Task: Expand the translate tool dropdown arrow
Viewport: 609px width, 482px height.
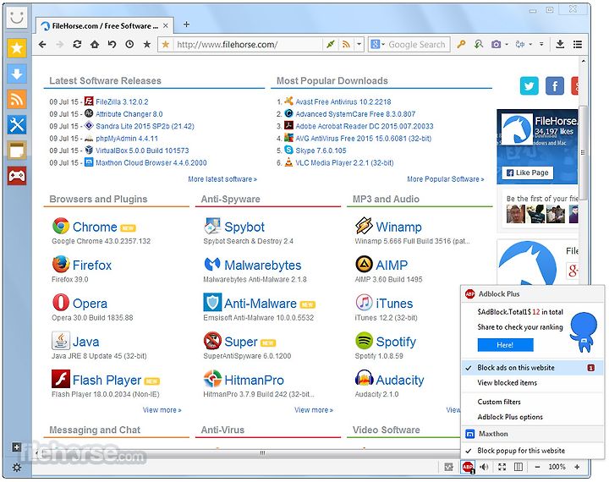Action: pos(530,44)
